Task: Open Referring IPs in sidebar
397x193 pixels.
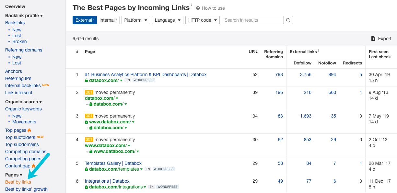Action: tap(18, 78)
